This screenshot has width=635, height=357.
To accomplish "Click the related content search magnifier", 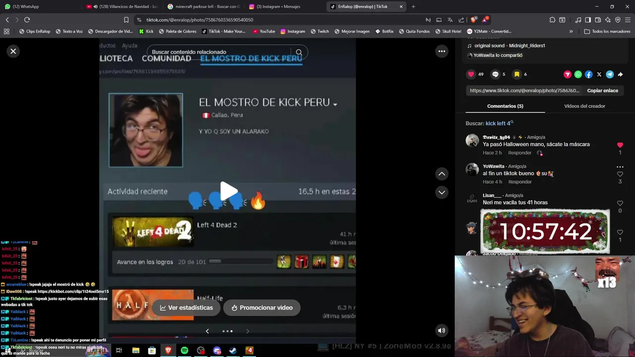I will pos(299,52).
